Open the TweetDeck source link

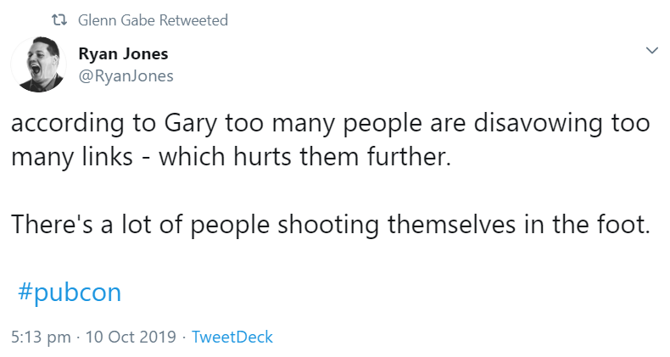(232, 337)
